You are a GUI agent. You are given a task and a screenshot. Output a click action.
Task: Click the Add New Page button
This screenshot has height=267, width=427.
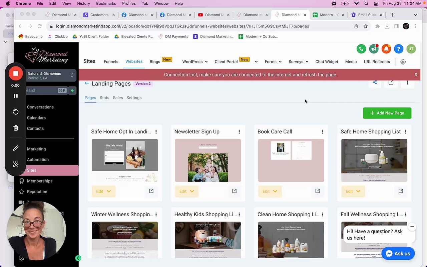[x=387, y=113]
